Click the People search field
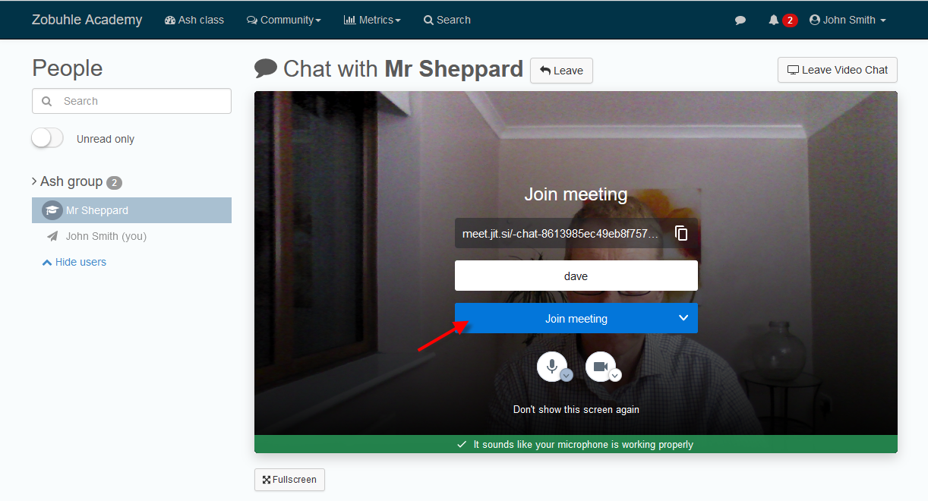 (131, 101)
